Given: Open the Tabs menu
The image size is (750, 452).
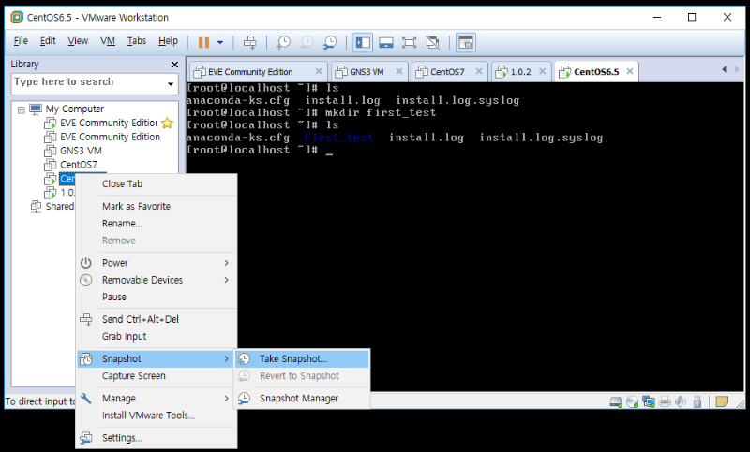Looking at the screenshot, I should (x=136, y=41).
